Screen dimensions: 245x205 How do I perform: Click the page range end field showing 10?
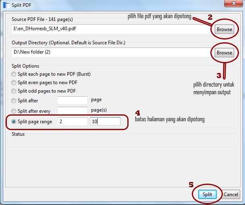[x=105, y=121]
